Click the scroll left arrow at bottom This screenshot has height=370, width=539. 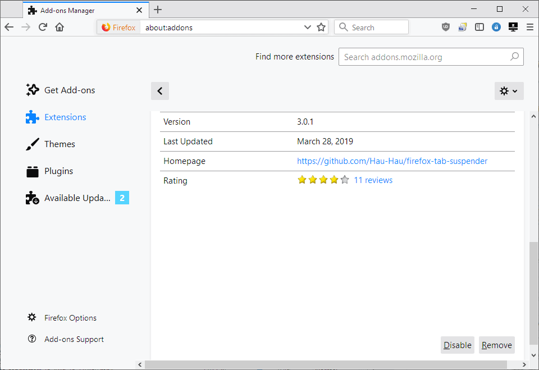coord(140,364)
